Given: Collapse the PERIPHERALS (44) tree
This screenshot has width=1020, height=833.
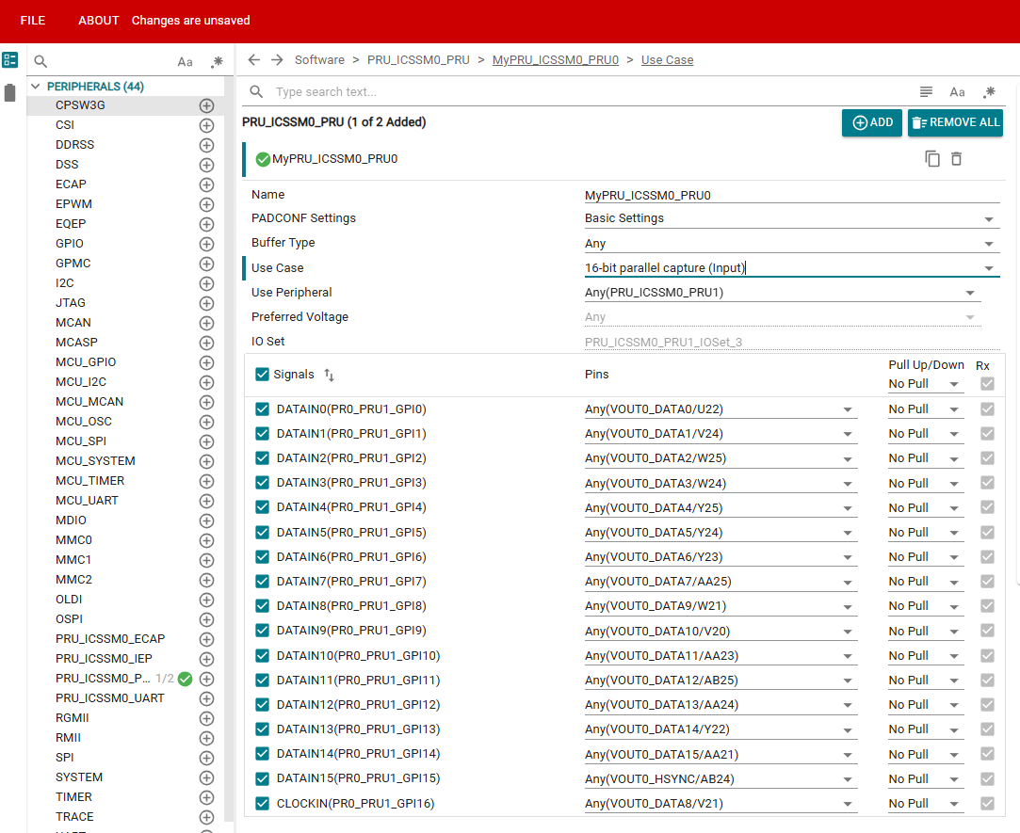Looking at the screenshot, I should pyautogui.click(x=36, y=87).
